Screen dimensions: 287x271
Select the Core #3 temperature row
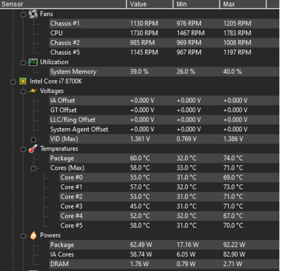(169, 206)
